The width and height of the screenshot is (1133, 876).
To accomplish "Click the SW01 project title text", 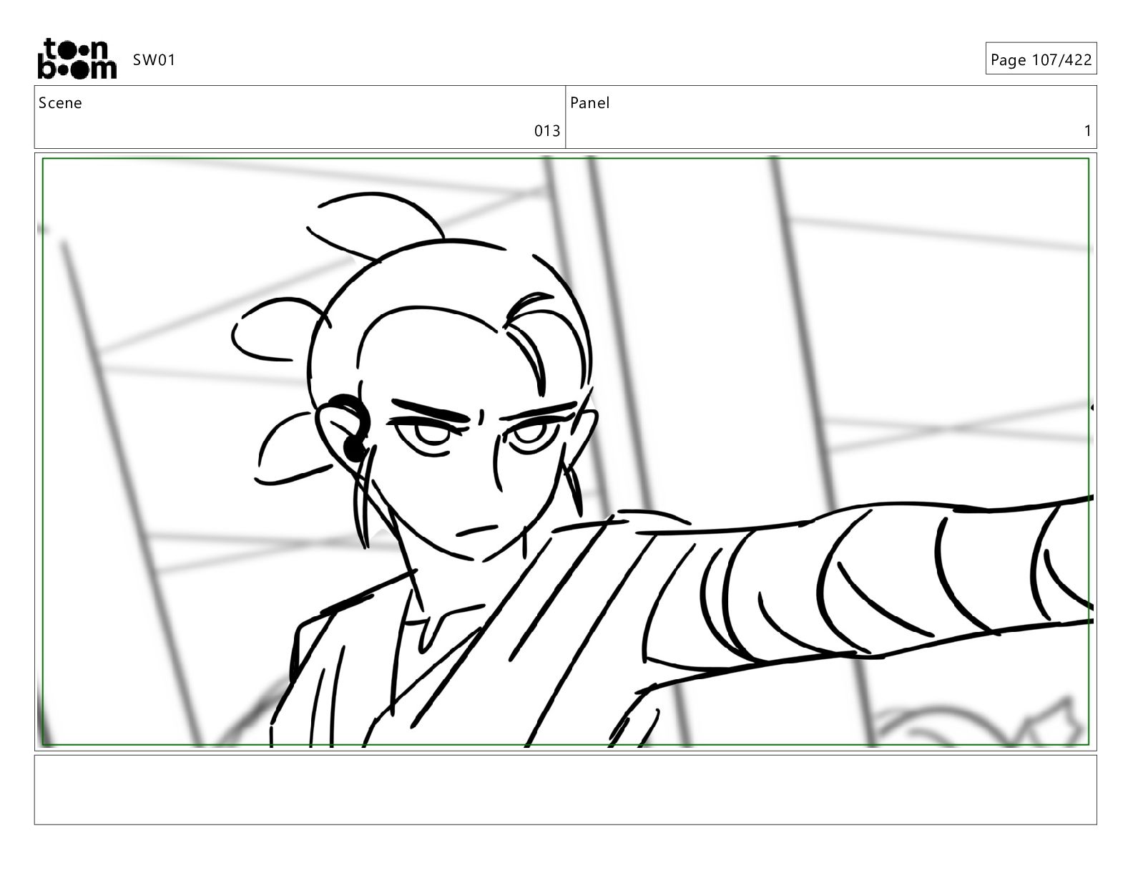I will [154, 60].
